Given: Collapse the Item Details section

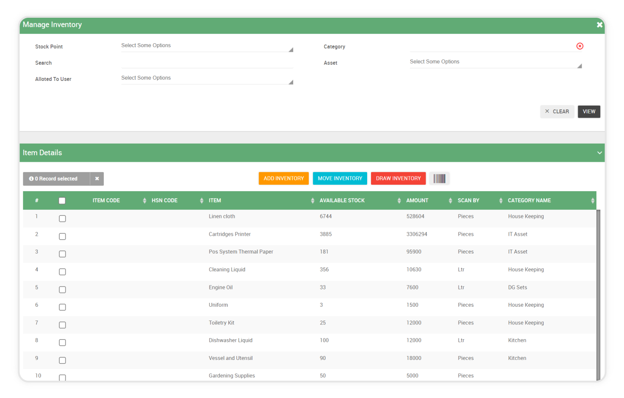Looking at the screenshot, I should point(599,153).
